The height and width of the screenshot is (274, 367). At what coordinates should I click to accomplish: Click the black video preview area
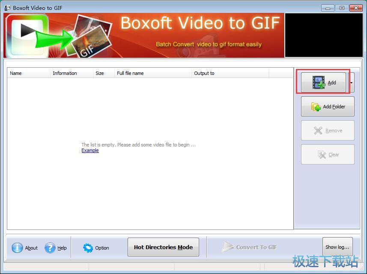click(x=324, y=35)
